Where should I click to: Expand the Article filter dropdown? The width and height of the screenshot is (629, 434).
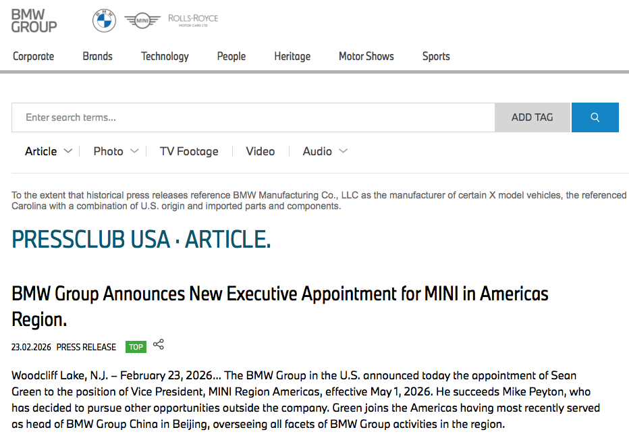pos(49,151)
